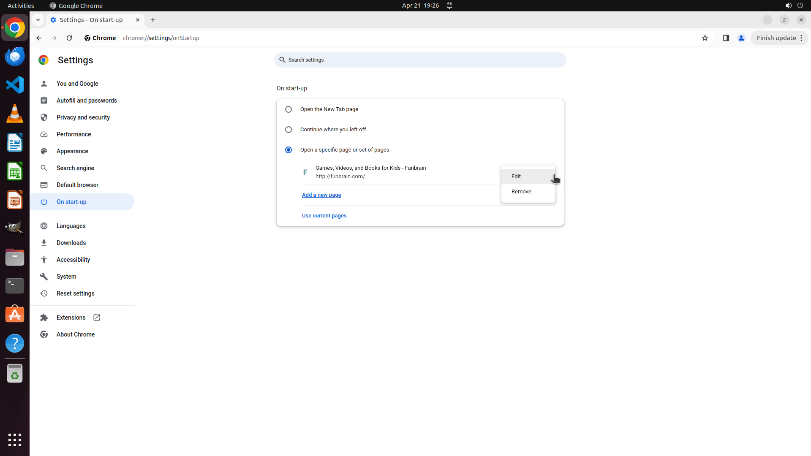The width and height of the screenshot is (811, 456).
Task: Go back with the back arrow
Action: pos(39,38)
